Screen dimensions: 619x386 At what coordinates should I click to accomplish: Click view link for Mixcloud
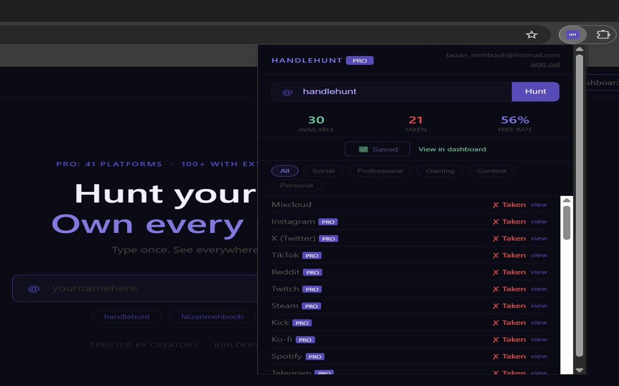tap(539, 205)
